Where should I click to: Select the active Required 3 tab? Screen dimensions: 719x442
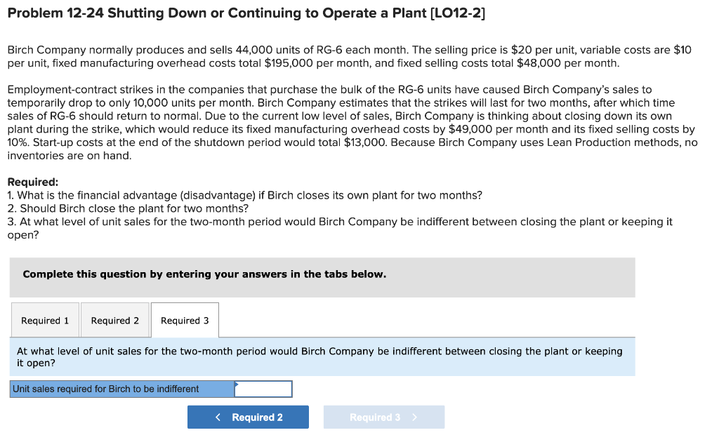coord(185,320)
